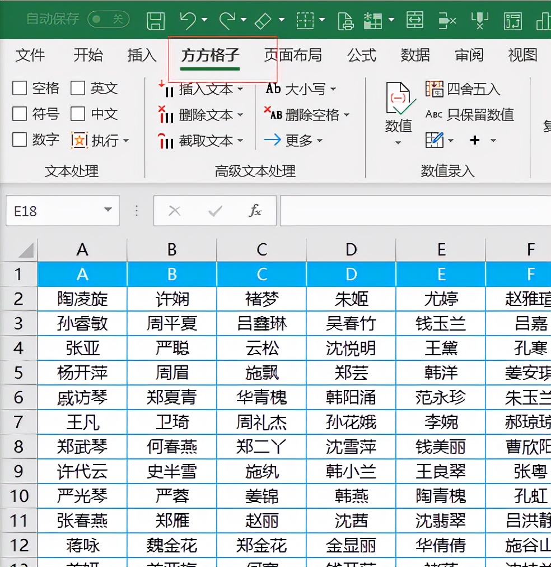Viewport: 551px width, 567px height.
Task: Select row 5 header
Action: point(18,373)
